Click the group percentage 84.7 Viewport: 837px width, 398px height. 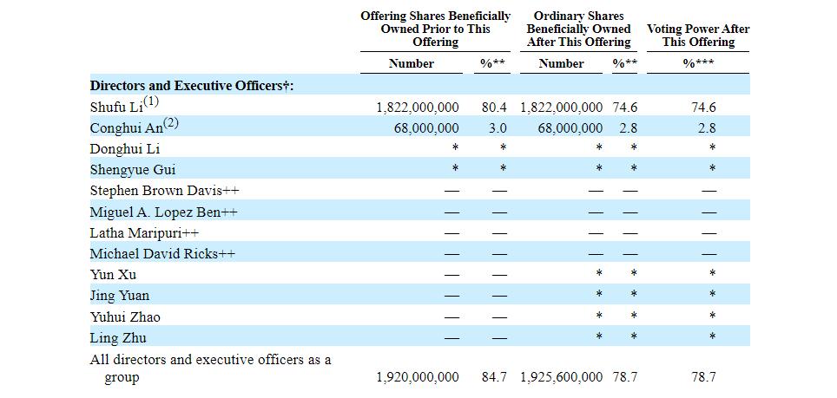click(494, 377)
